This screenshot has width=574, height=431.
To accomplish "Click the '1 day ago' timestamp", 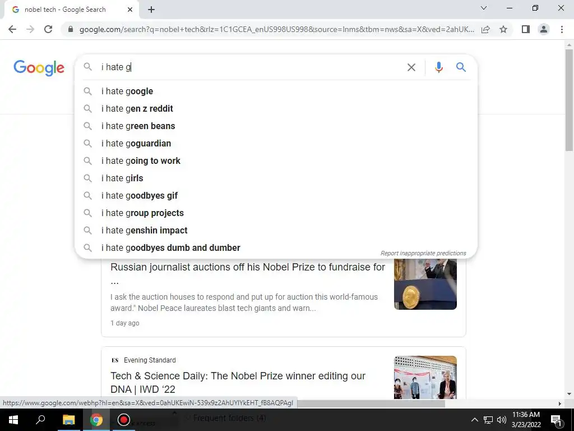I will [125, 323].
